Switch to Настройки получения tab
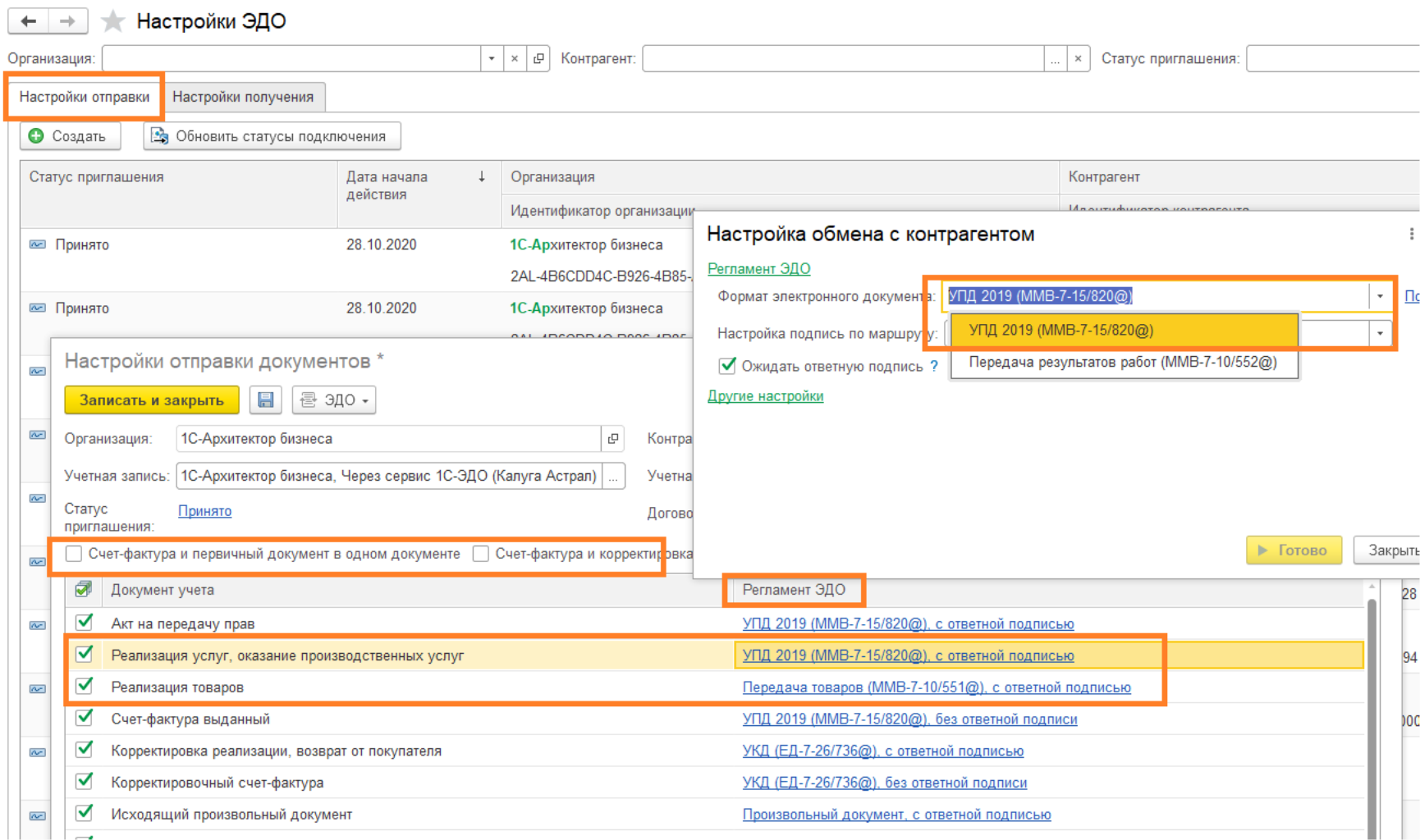1420x840 pixels. 243,97
